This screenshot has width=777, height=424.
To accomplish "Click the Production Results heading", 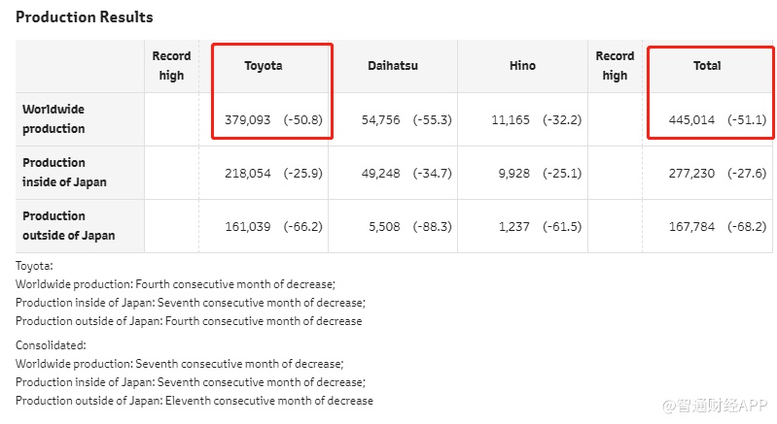I will [x=85, y=17].
